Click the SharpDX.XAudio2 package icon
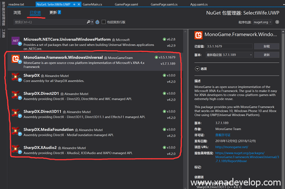 coord(15,150)
